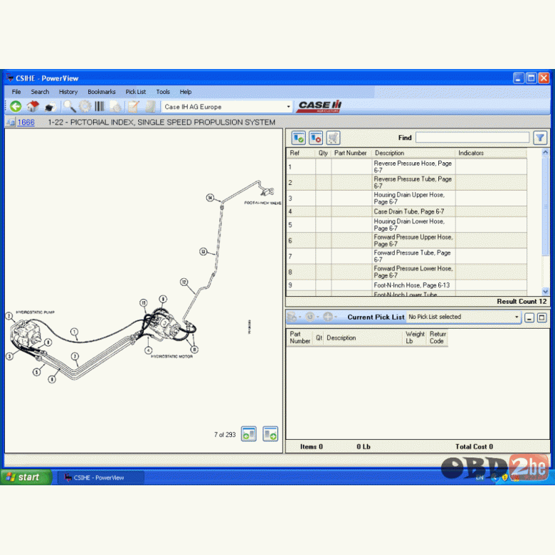Click the pick list Return Code header
555x555 pixels.
(x=438, y=337)
